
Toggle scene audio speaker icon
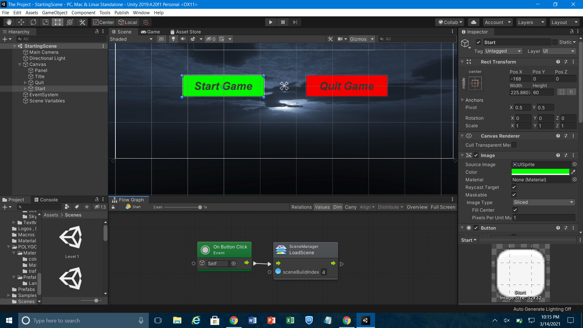tap(183, 39)
